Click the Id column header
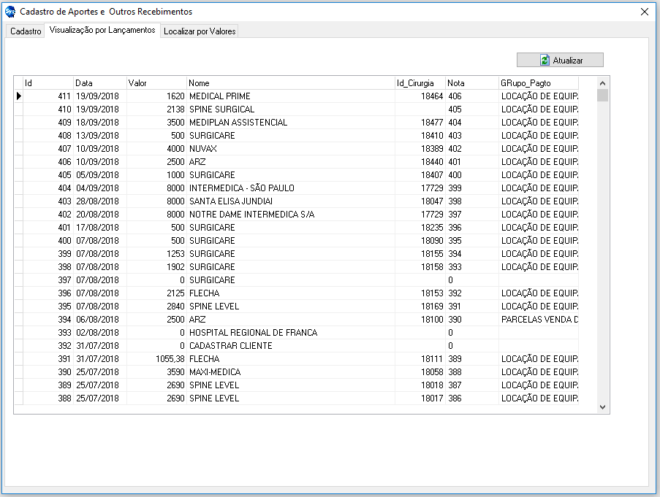The image size is (660, 497). pos(48,83)
